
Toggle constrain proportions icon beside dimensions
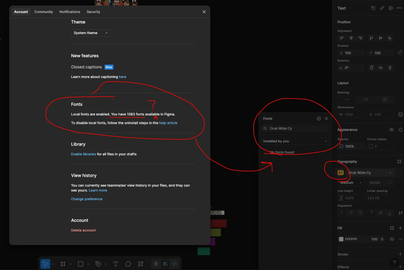point(401,114)
